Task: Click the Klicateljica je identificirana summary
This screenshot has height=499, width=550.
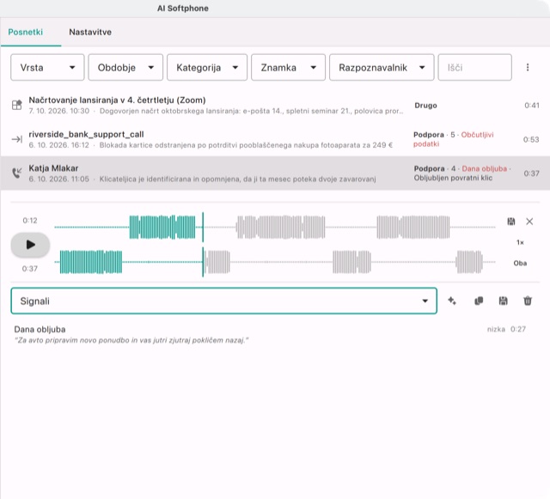Action: (x=237, y=180)
